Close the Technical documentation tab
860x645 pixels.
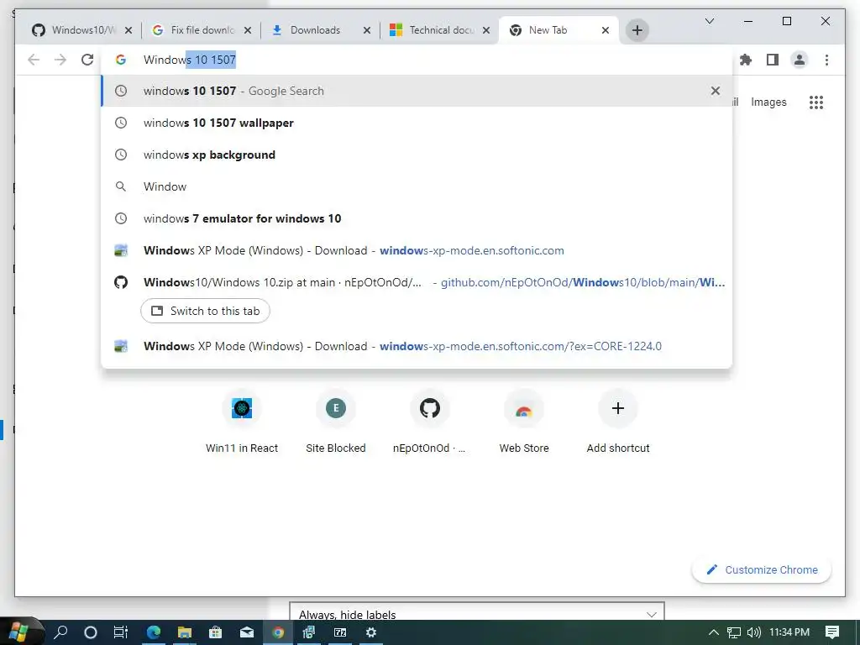pyautogui.click(x=486, y=30)
